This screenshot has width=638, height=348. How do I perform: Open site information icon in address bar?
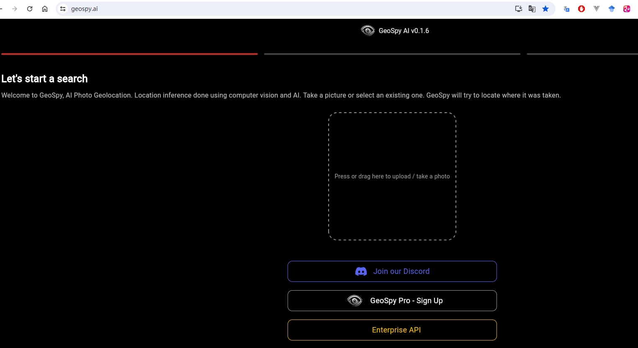63,9
